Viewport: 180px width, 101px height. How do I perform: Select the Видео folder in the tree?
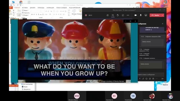25,87
